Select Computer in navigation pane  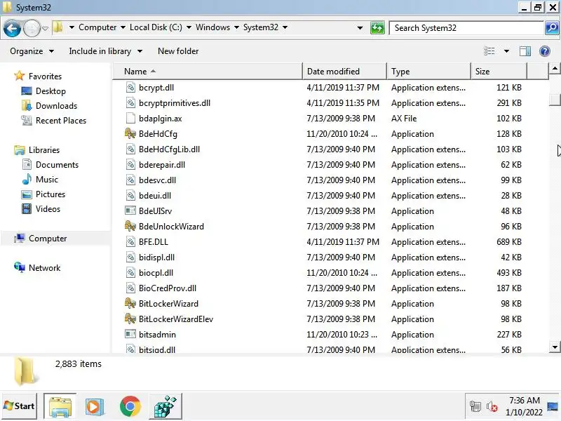pos(48,239)
